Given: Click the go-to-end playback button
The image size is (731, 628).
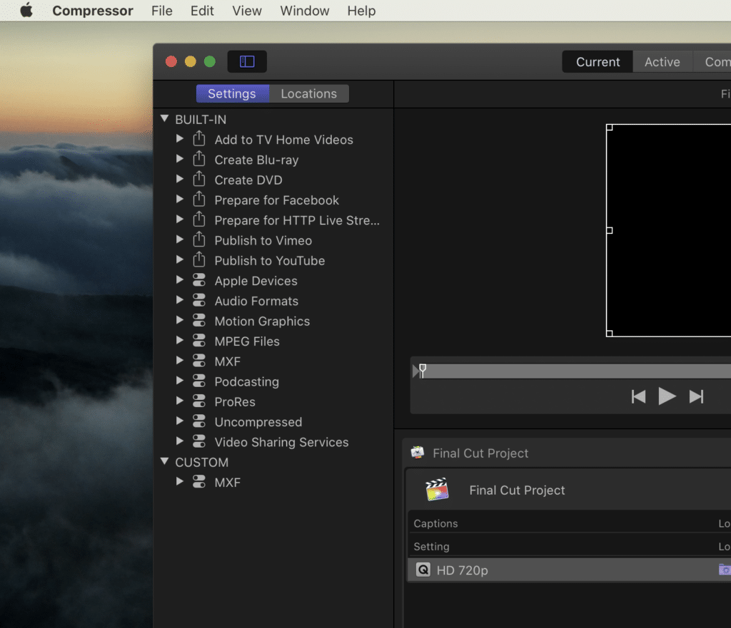Looking at the screenshot, I should [697, 396].
